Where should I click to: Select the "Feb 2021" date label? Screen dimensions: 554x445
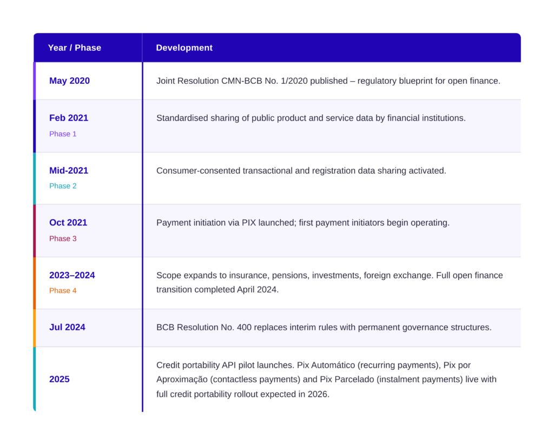click(69, 118)
